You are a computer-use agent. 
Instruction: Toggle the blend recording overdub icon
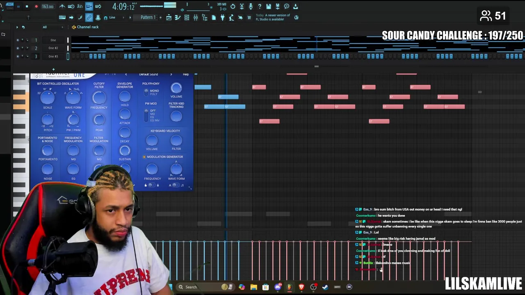(x=89, y=7)
